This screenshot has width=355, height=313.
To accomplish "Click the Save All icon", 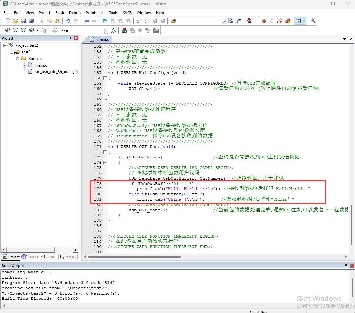I will 31,21.
